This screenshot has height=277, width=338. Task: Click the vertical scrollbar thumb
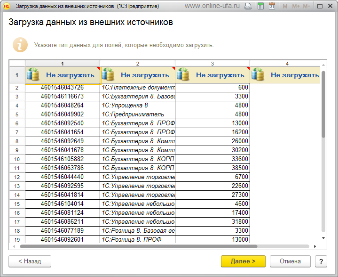(x=323, y=104)
